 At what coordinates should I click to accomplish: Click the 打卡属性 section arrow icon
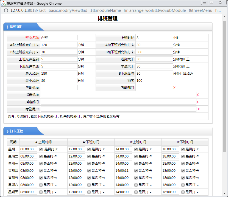[x=7, y=131]
